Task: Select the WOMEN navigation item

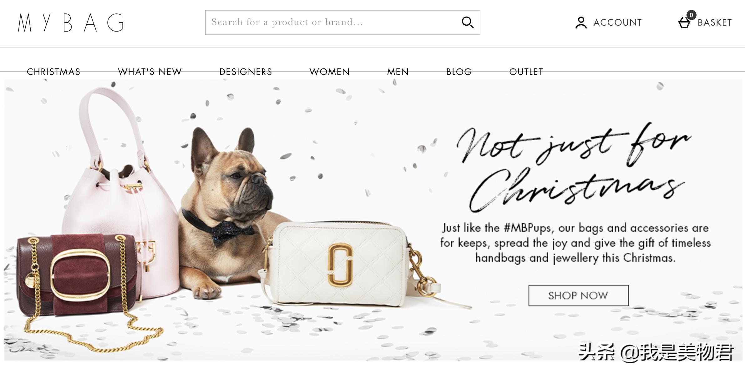Action: [x=329, y=72]
